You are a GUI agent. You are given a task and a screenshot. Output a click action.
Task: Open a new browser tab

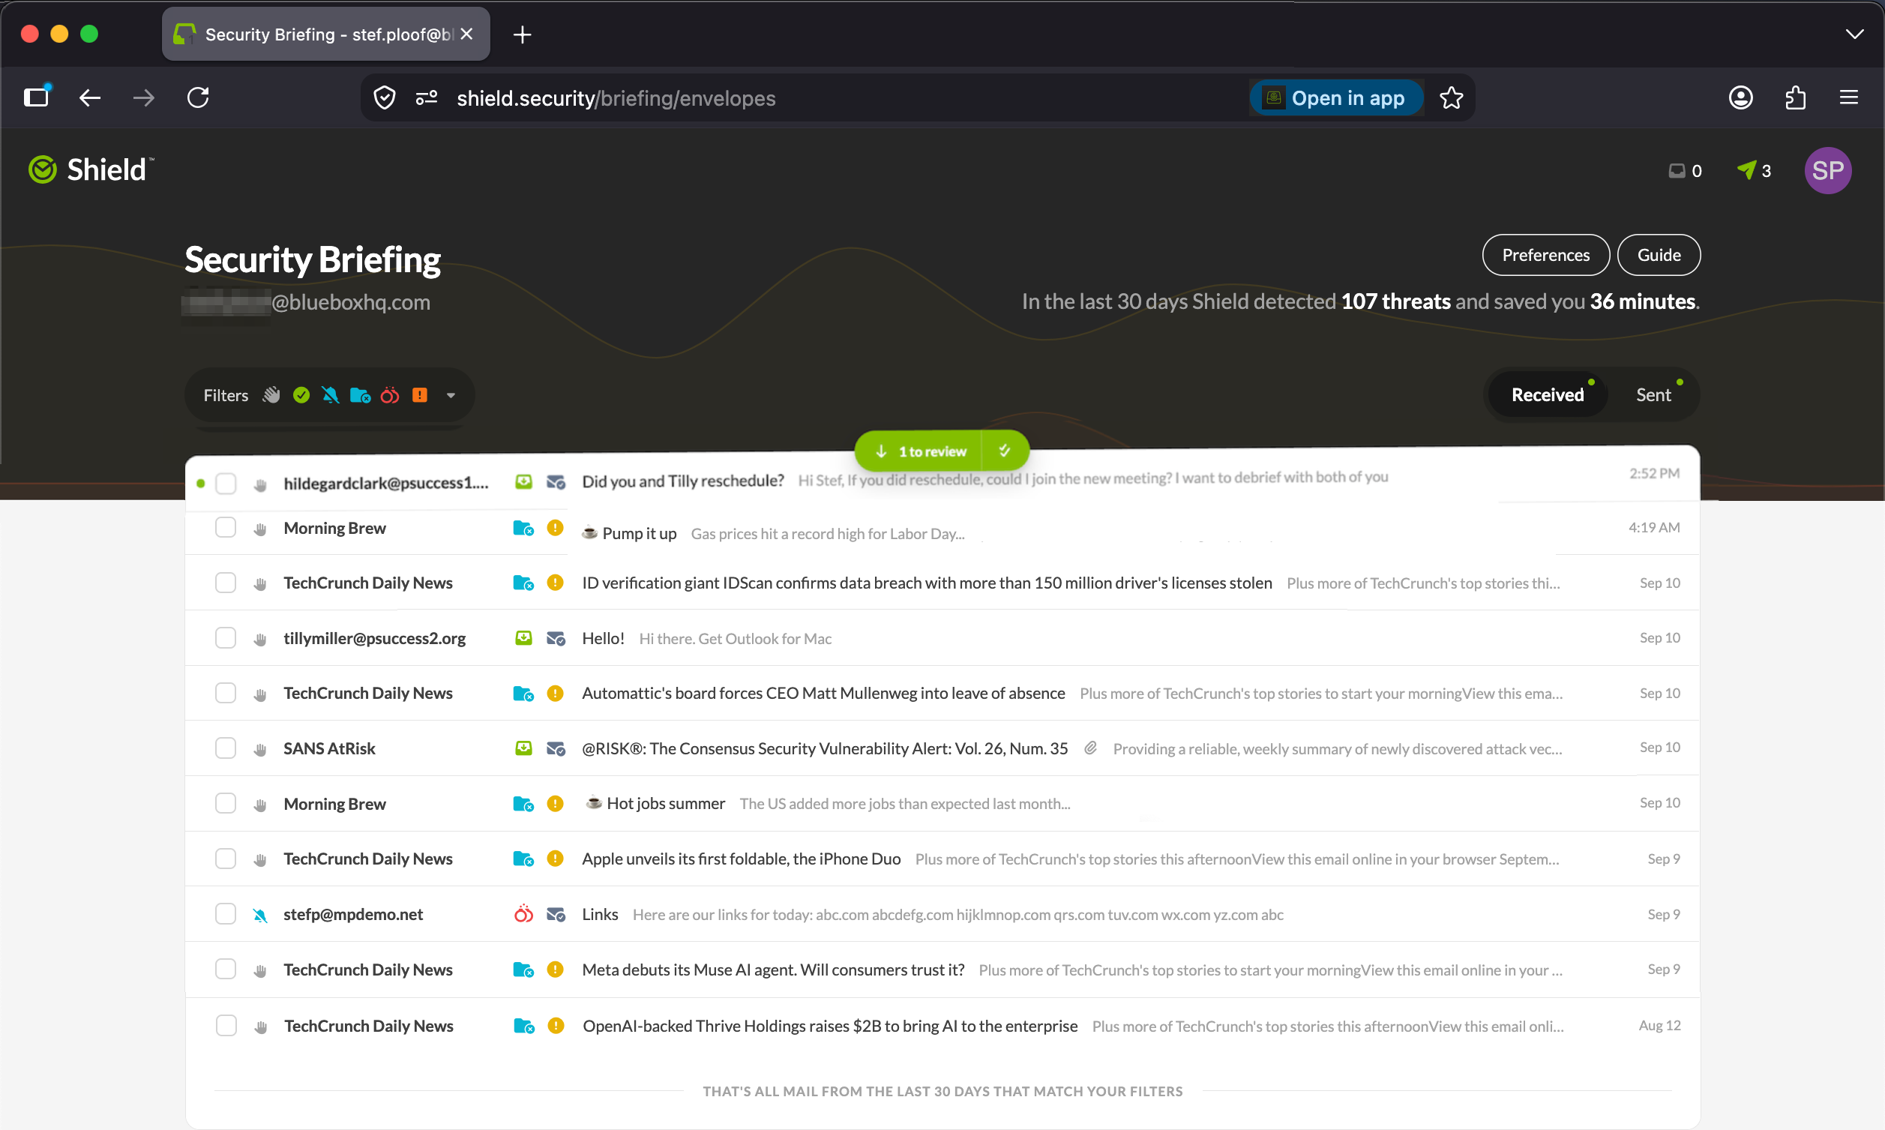523,34
